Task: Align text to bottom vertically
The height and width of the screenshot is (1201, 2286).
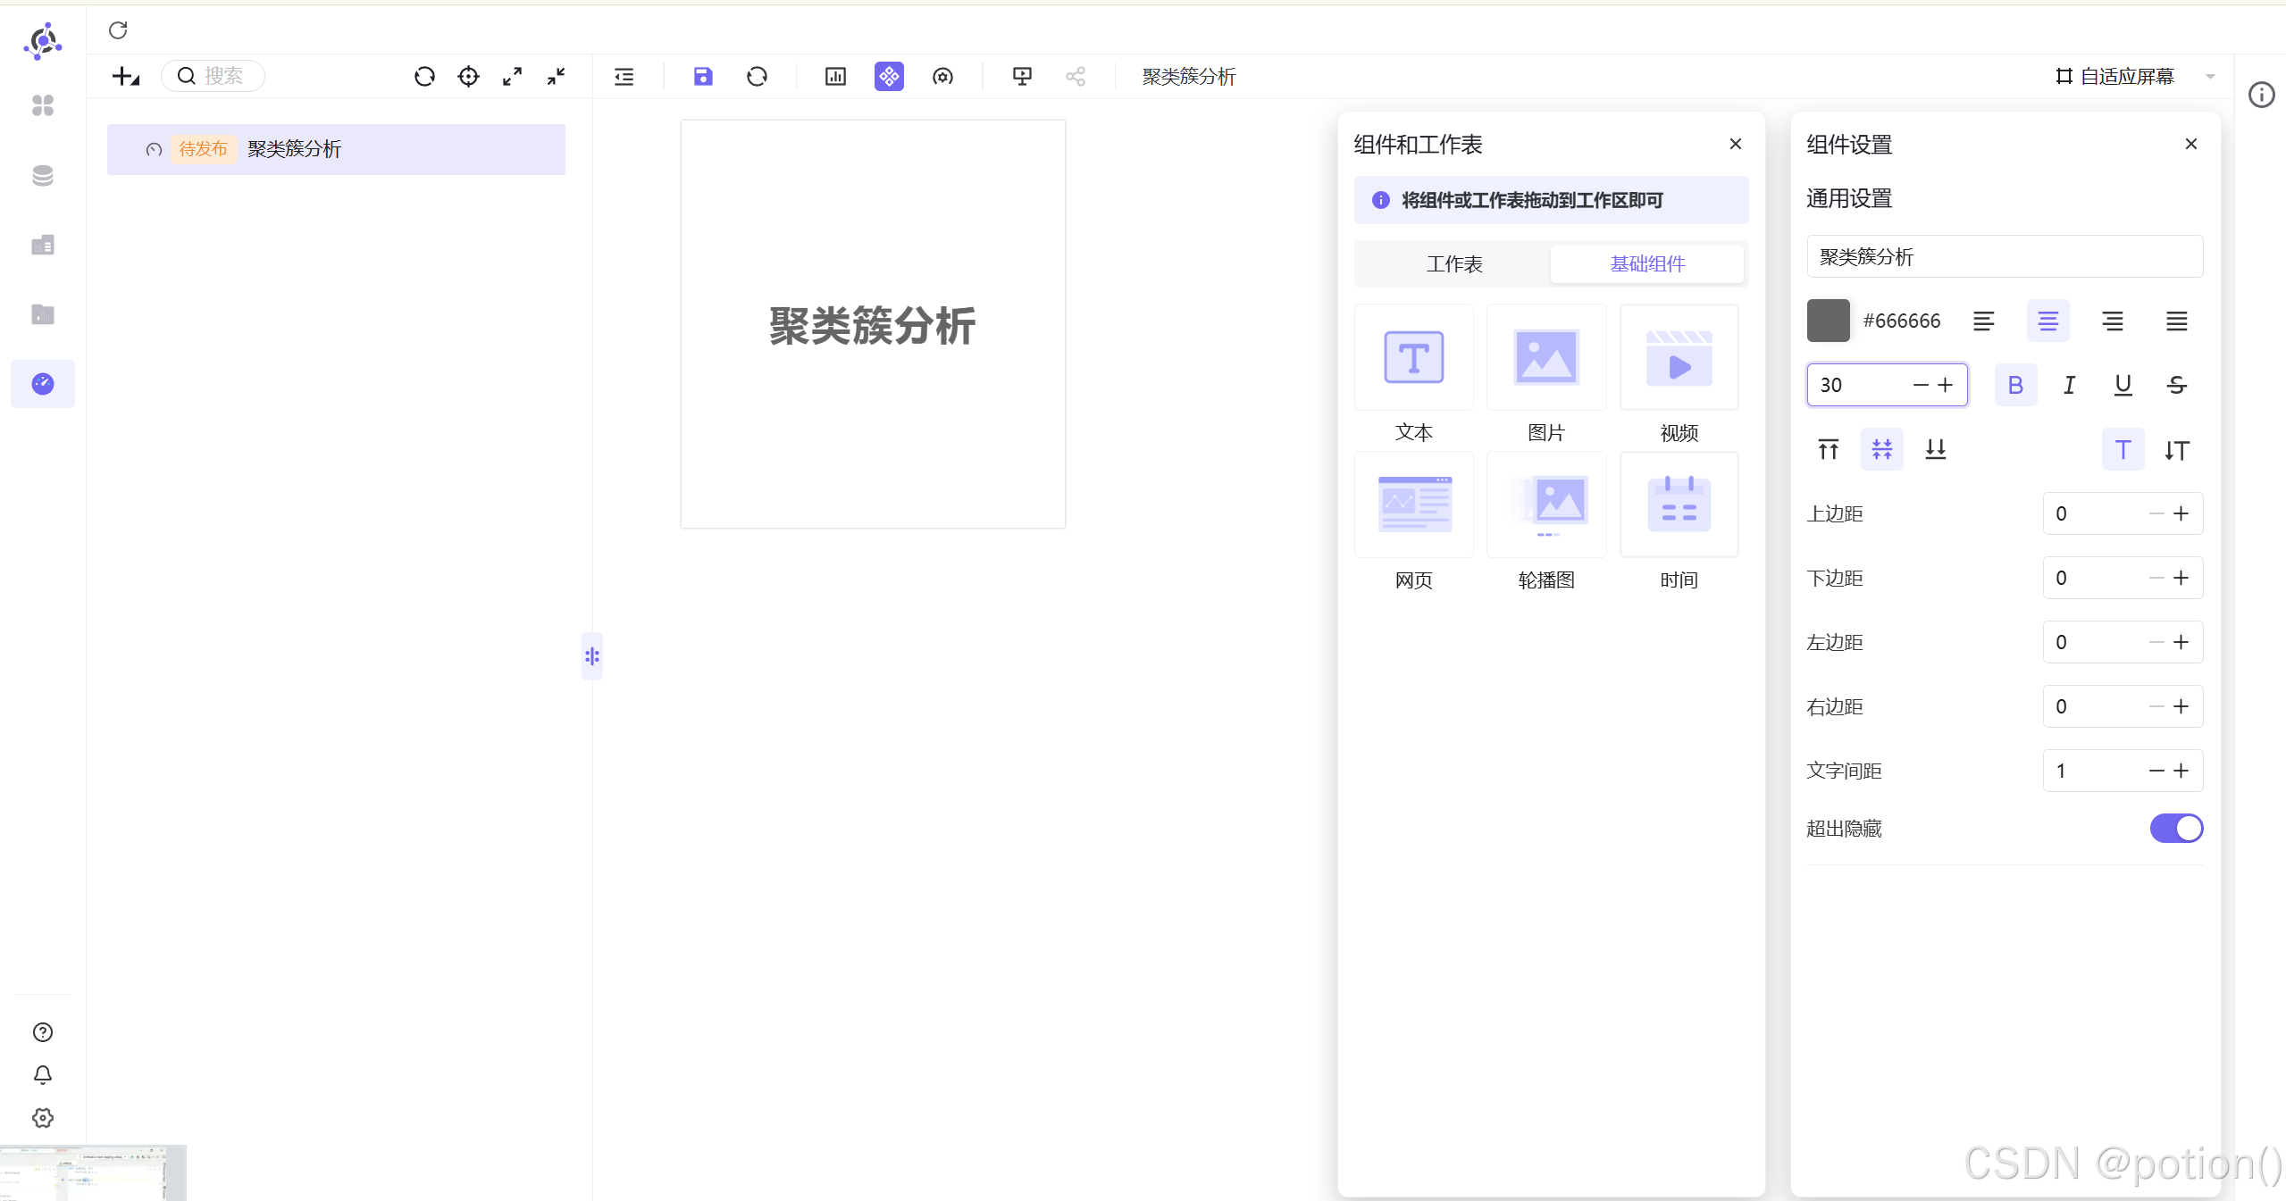Action: click(1936, 449)
